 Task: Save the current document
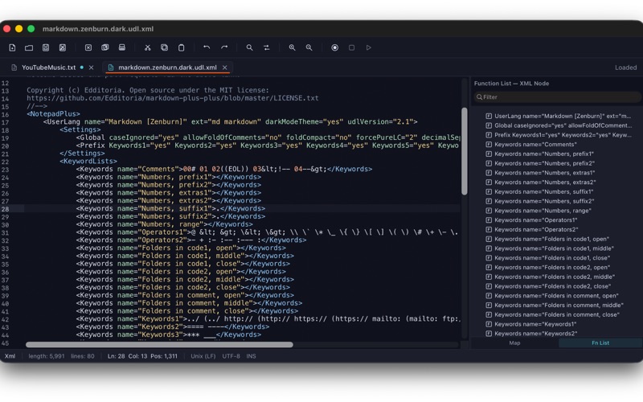coord(46,47)
